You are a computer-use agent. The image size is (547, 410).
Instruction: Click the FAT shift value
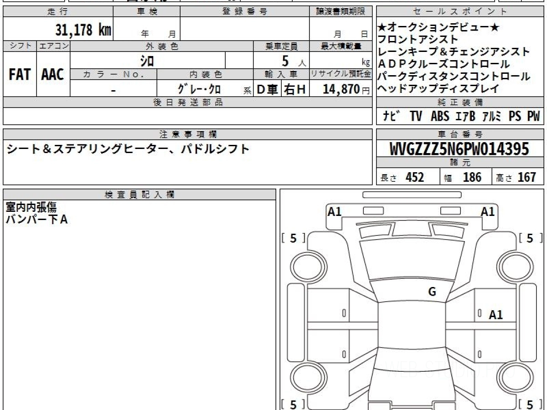point(20,75)
